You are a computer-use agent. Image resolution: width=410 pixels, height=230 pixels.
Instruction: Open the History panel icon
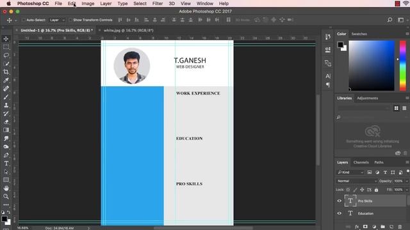tap(328, 37)
